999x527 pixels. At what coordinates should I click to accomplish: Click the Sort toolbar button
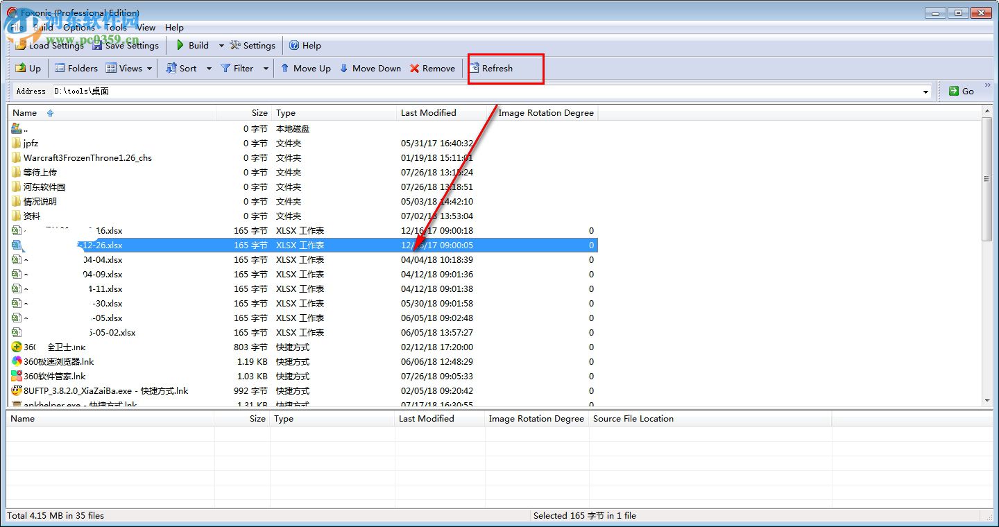[181, 69]
